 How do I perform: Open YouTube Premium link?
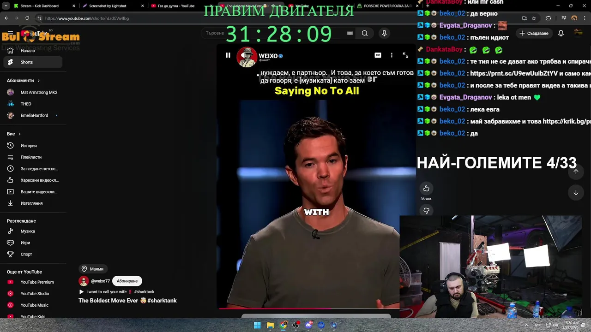(32, 282)
